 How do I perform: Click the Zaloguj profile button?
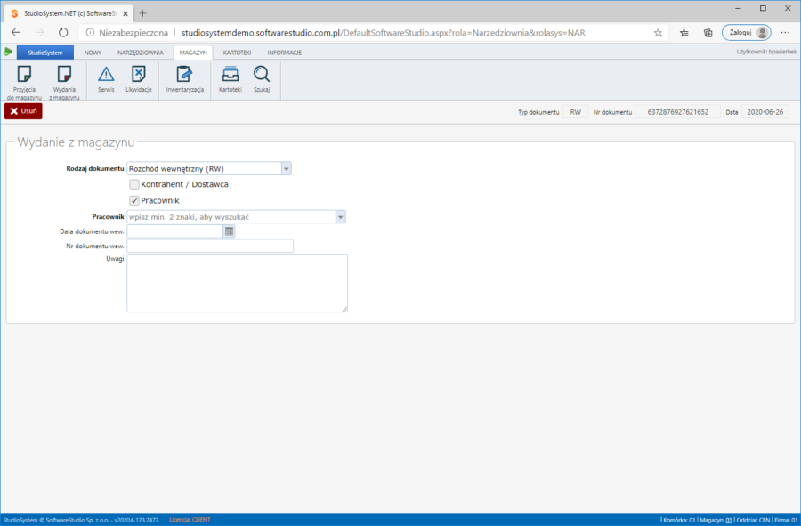747,33
